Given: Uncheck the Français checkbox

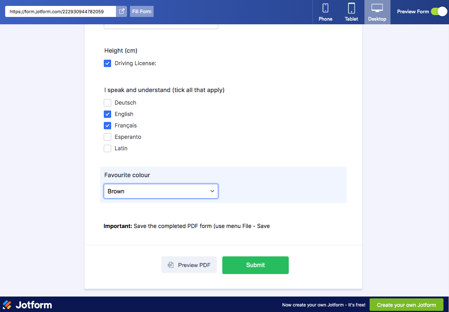Looking at the screenshot, I should coord(107,126).
